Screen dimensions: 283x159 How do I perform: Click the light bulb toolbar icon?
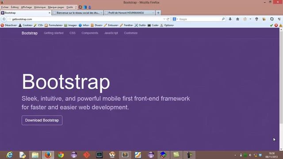256,19
